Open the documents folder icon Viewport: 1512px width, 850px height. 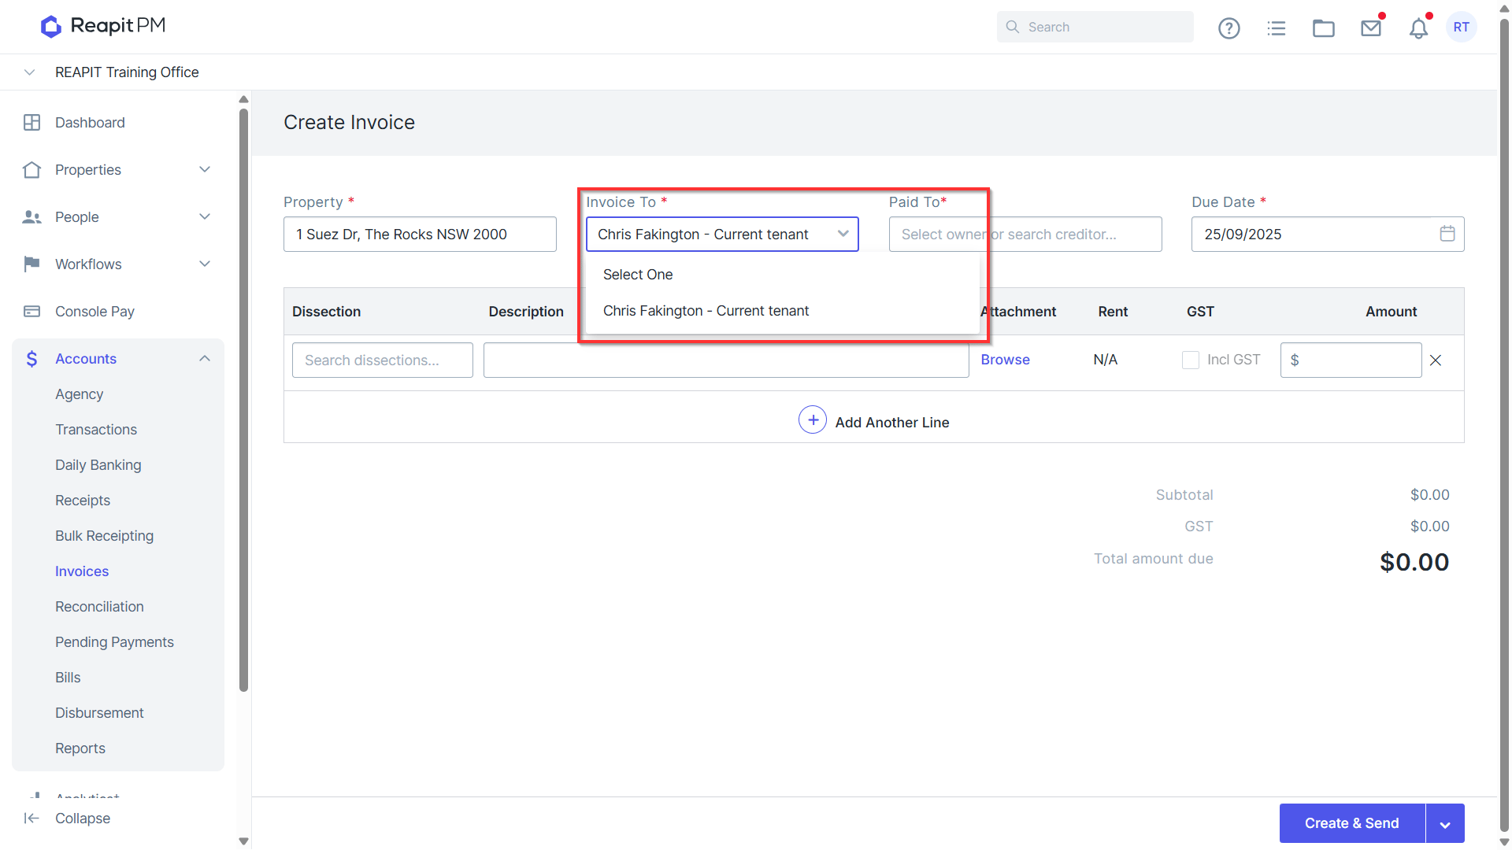[x=1324, y=28]
